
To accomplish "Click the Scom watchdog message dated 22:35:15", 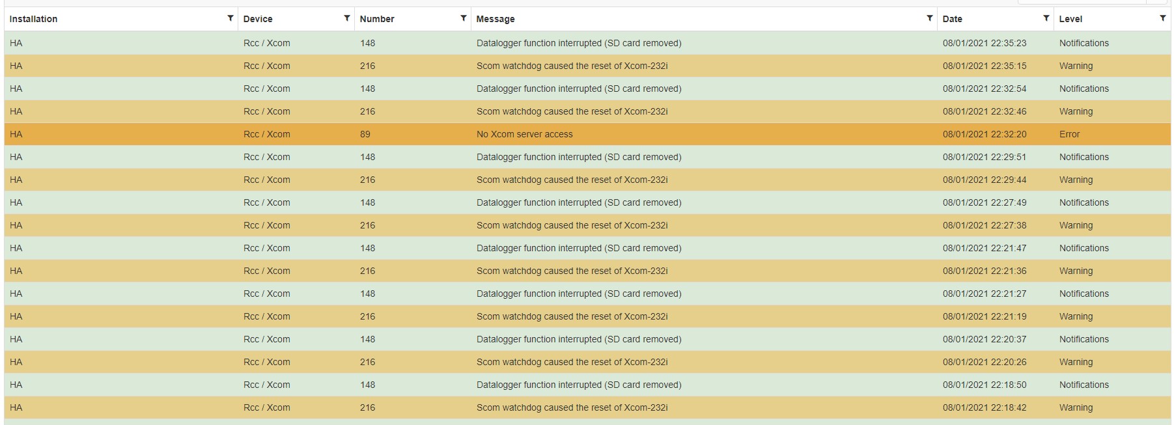I will (x=572, y=66).
